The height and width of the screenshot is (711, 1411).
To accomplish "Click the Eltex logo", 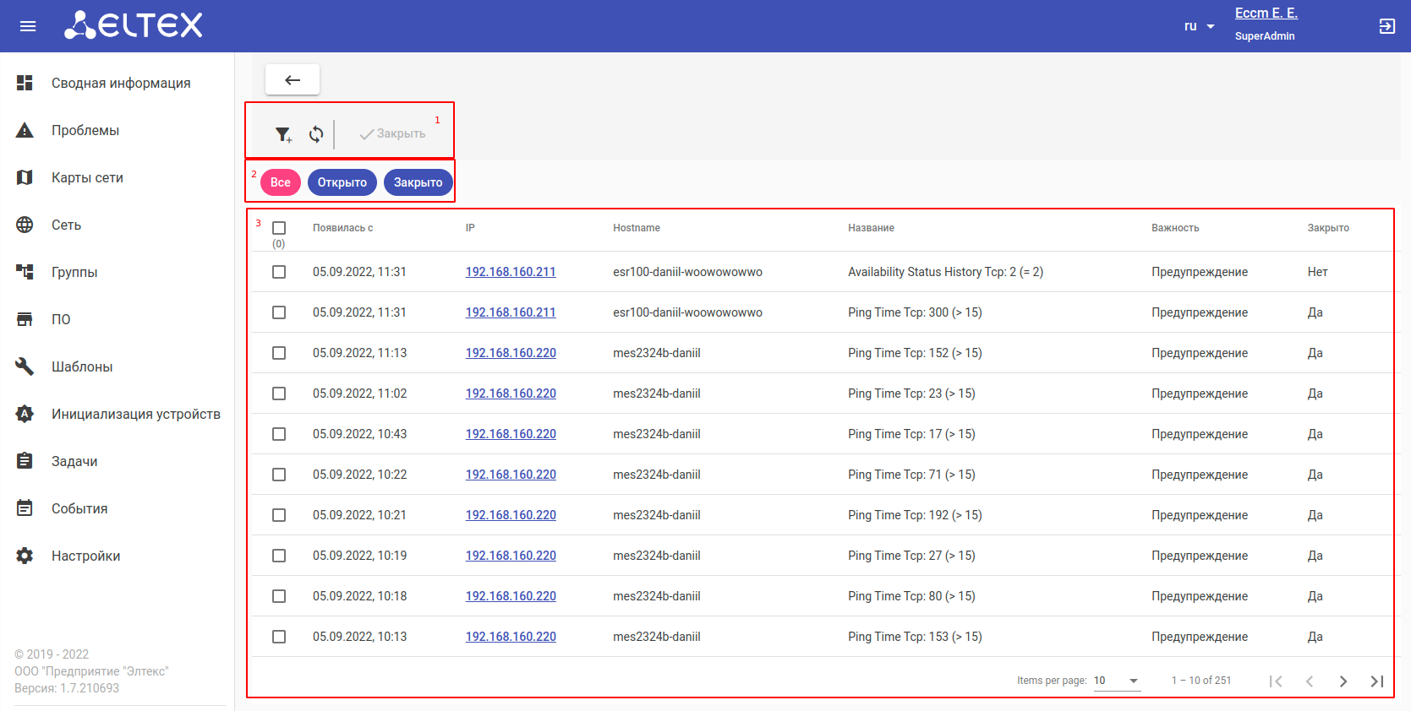I will [x=134, y=25].
